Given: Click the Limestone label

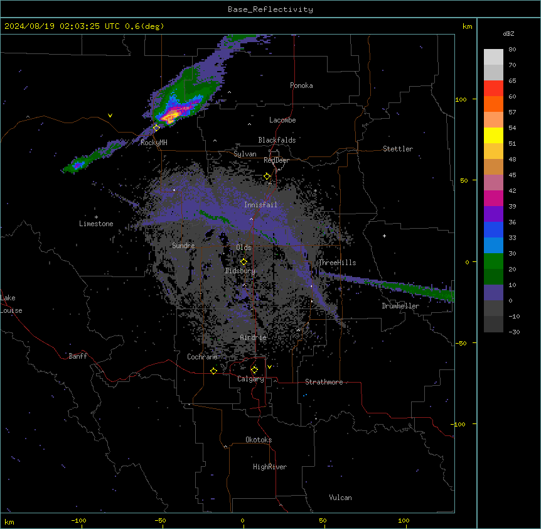Looking at the screenshot, I should 96,224.
